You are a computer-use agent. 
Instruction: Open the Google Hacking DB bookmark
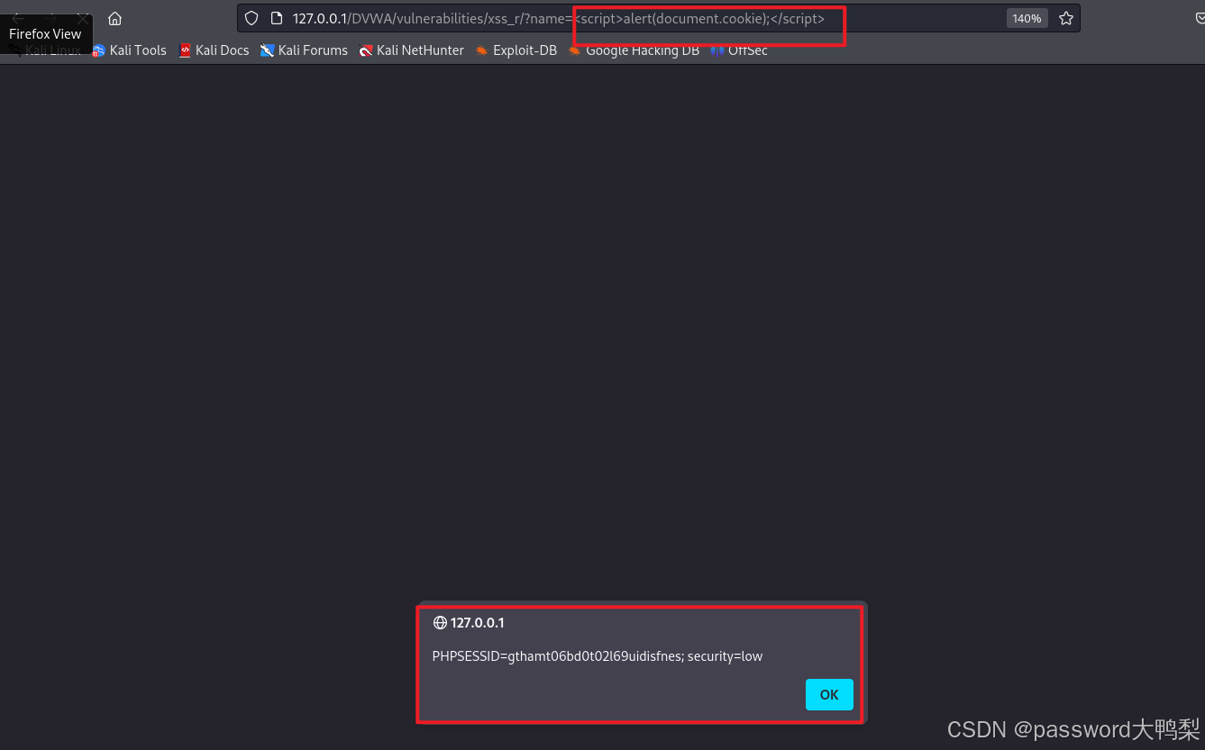coord(634,50)
